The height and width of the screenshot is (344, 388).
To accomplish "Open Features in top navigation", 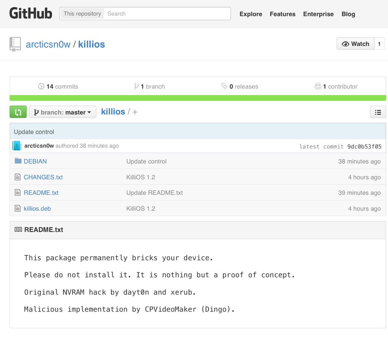I will pyautogui.click(x=283, y=14).
